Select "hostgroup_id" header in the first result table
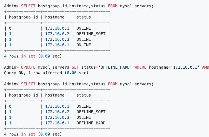This screenshot has height=137, width=209. pos(23,17)
